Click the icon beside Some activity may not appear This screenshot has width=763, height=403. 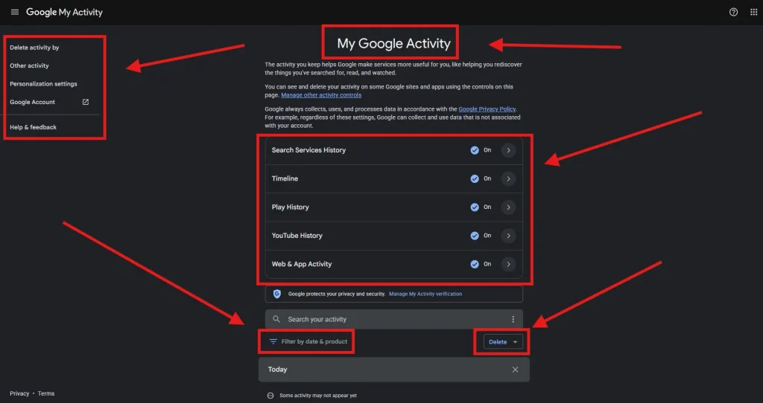270,396
